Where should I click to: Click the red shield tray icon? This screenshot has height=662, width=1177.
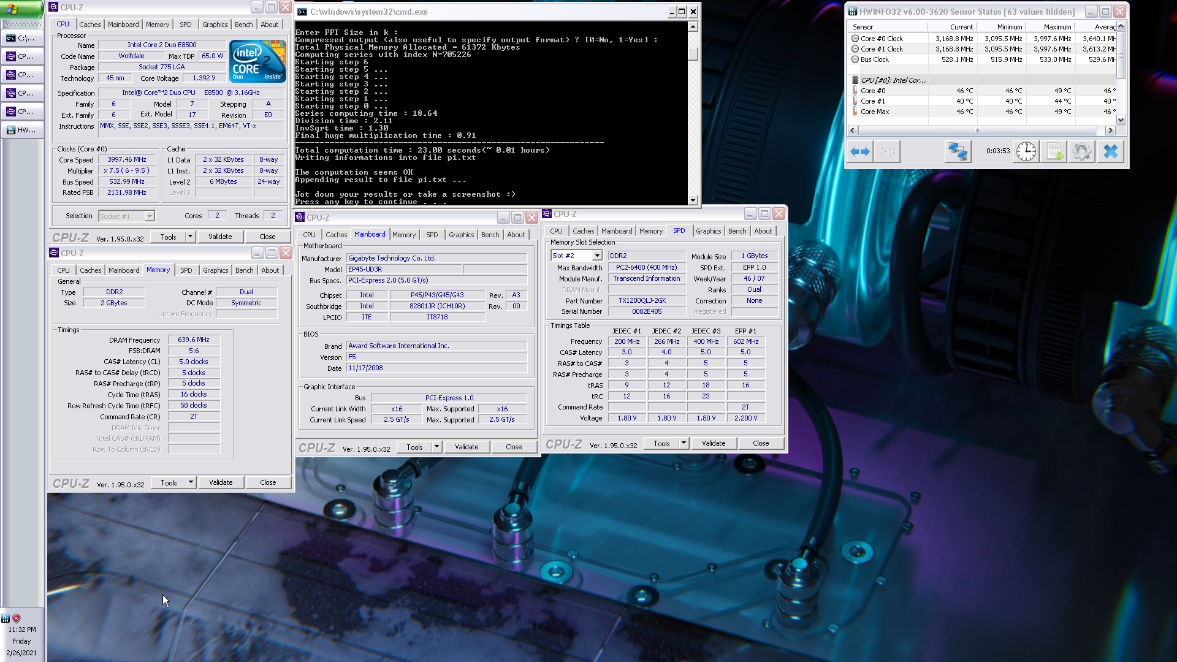point(17,618)
